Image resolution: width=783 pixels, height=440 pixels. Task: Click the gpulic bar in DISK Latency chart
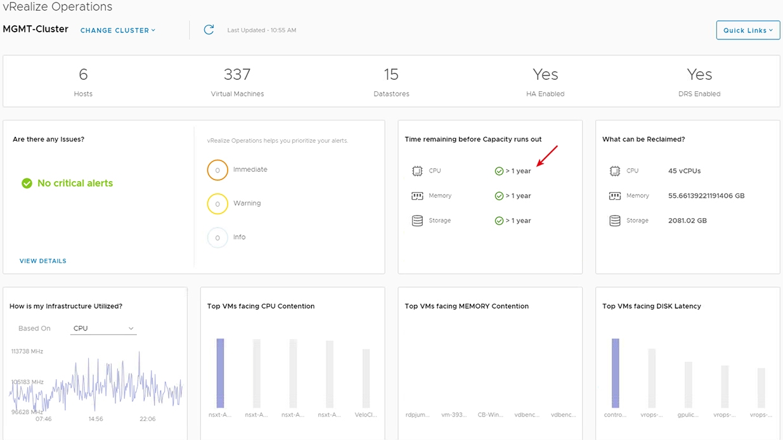689,385
